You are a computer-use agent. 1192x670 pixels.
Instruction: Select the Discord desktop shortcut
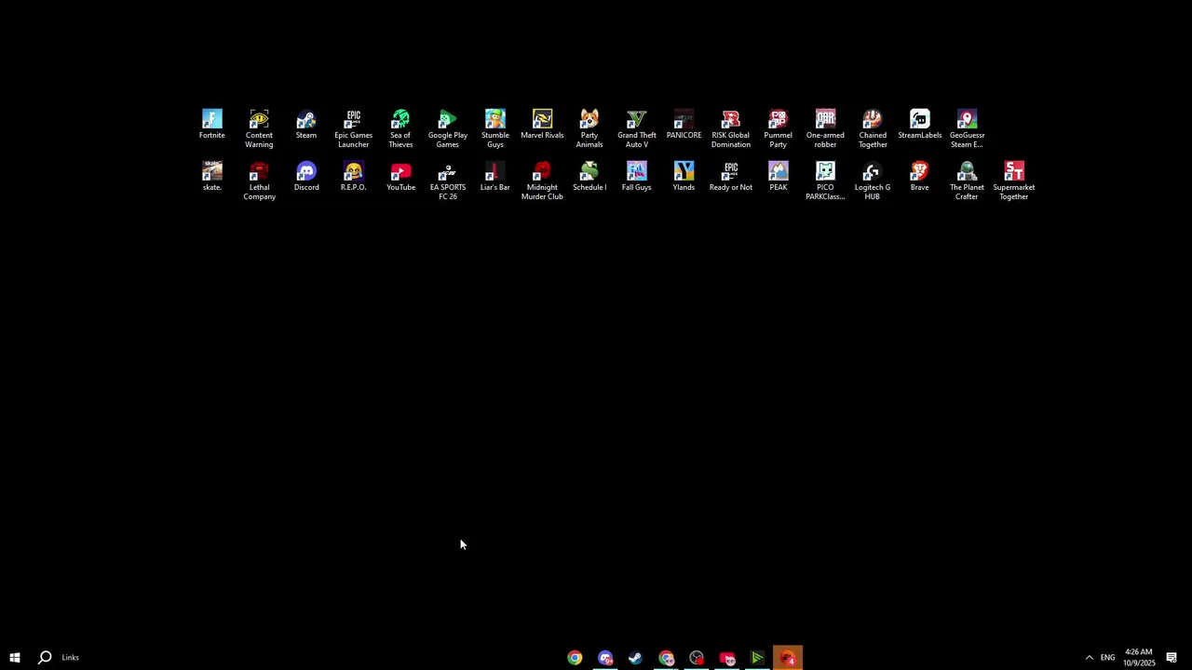[306, 177]
